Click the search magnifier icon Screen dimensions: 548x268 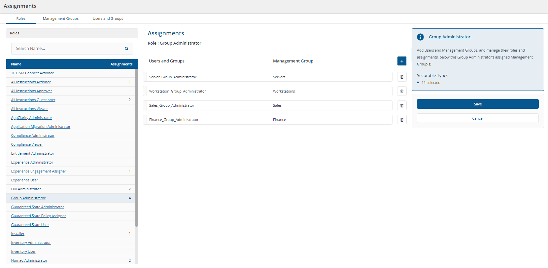(126, 49)
